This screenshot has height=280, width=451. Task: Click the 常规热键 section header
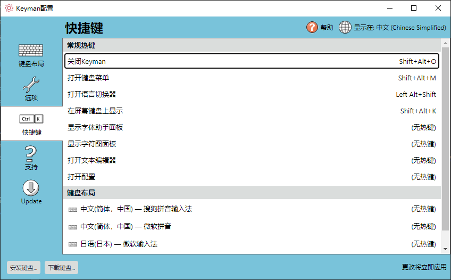click(252, 45)
